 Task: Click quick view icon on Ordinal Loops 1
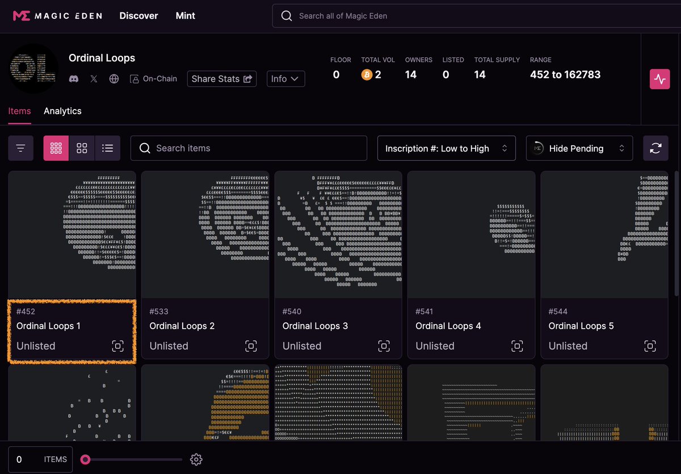pos(117,346)
